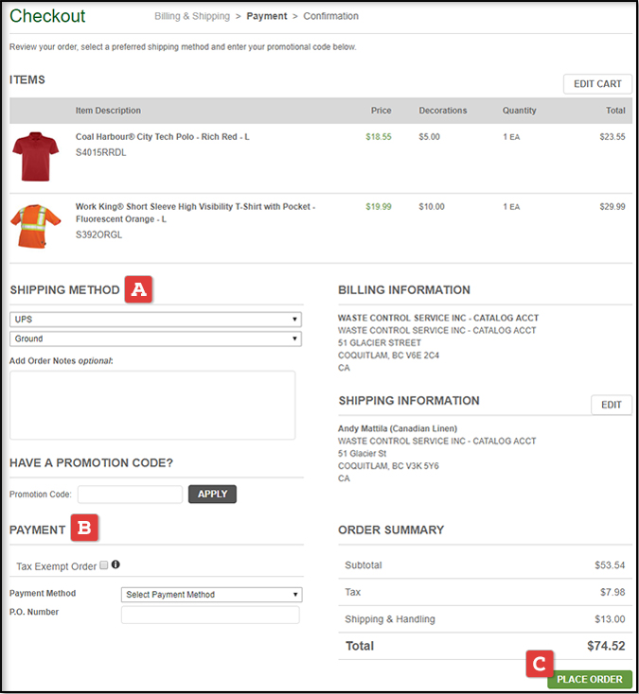This screenshot has height=694, width=639.
Task: Click inside the order notes text area
Action: tap(152, 405)
